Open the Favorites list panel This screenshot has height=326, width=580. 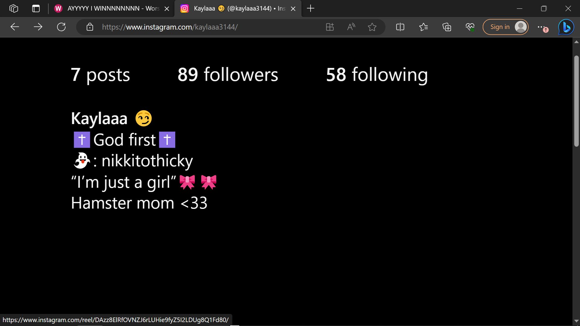pos(424,27)
